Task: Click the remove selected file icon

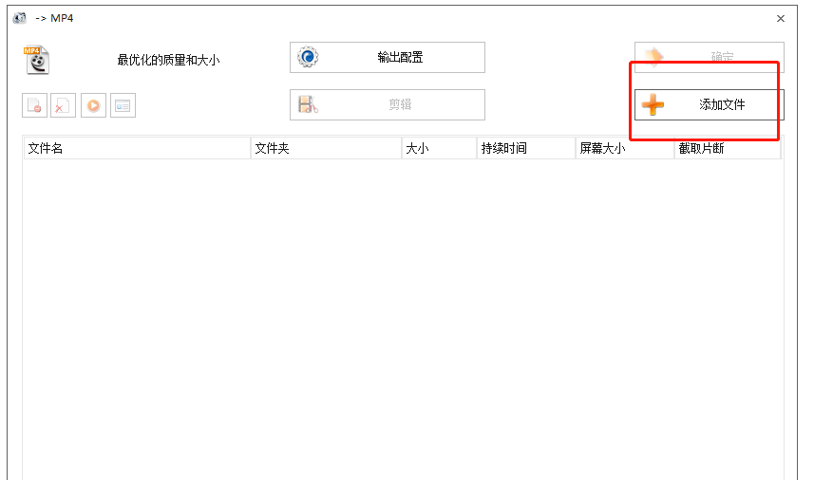Action: click(x=35, y=105)
